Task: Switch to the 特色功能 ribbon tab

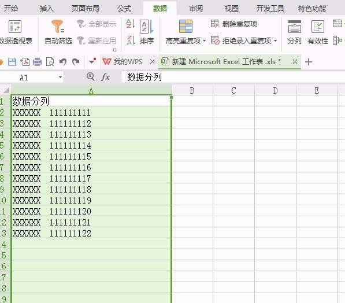Action: 312,8
